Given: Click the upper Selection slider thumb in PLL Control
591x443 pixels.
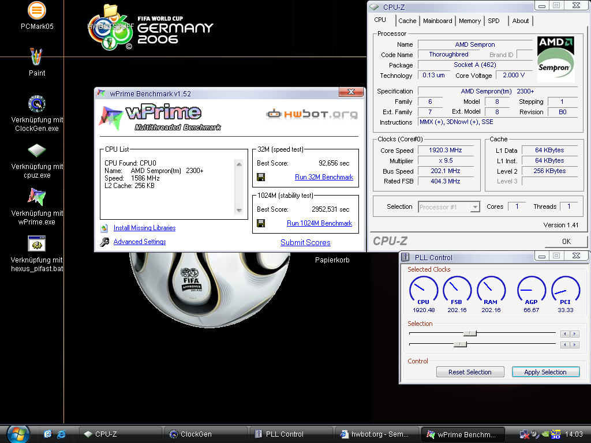Looking at the screenshot, I should coord(470,333).
